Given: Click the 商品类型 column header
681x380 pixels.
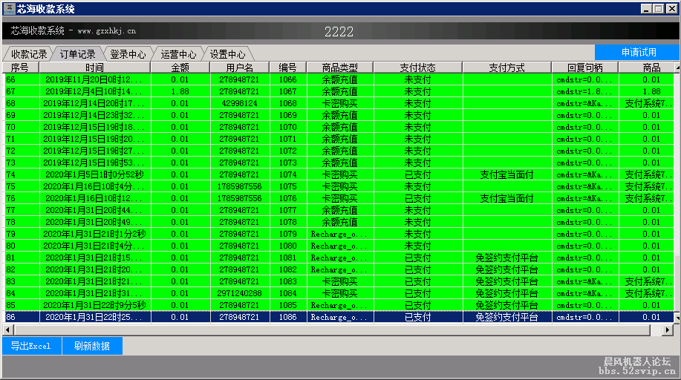Looking at the screenshot, I should [339, 68].
